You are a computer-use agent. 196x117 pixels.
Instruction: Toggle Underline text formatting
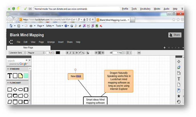click(x=74, y=53)
